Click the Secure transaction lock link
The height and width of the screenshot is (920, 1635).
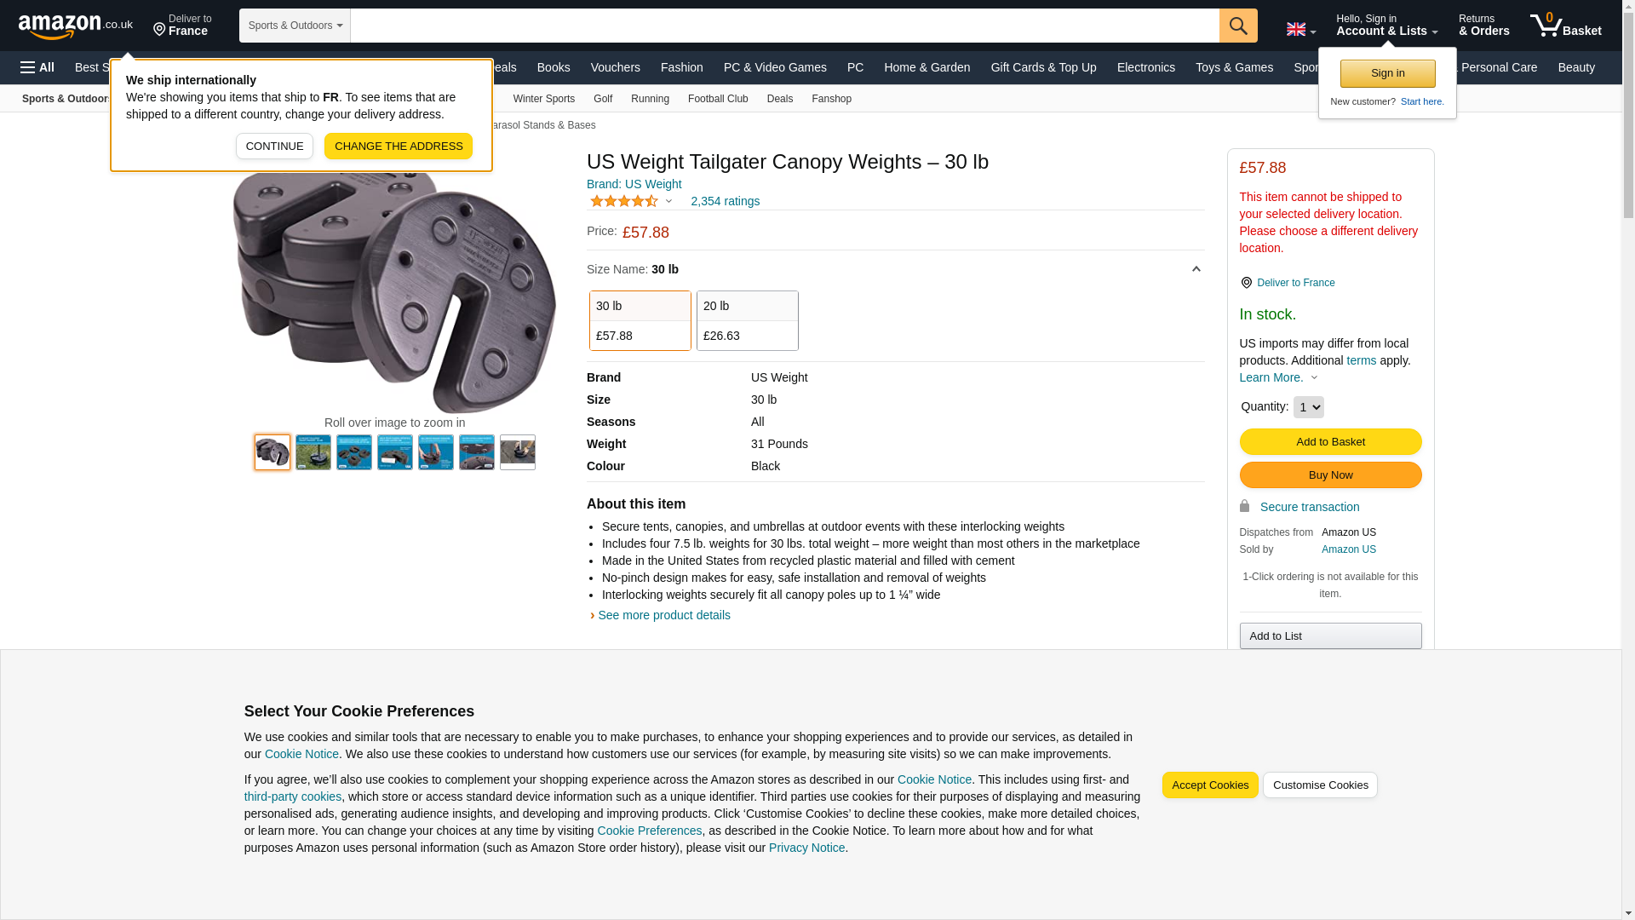(1299, 507)
